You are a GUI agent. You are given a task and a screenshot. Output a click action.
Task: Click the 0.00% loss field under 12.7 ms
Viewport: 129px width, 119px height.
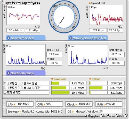pyautogui.click(x=117, y=63)
